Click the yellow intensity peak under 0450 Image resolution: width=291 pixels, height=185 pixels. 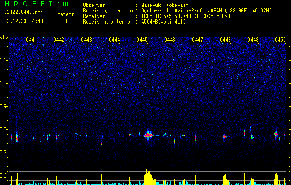point(276,179)
